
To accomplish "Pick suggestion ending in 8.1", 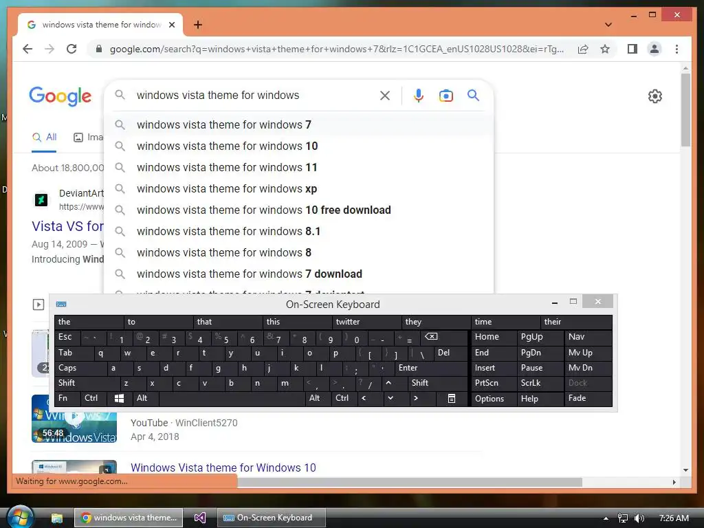I will click(298, 232).
